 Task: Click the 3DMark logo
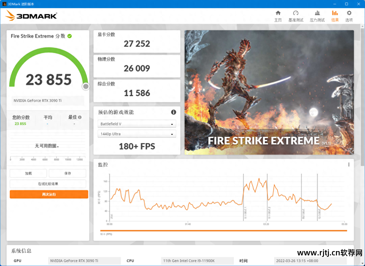(31, 15)
